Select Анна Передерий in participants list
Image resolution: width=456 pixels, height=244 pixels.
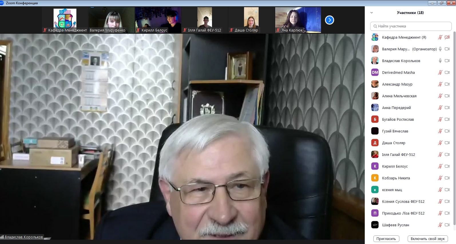click(x=396, y=108)
